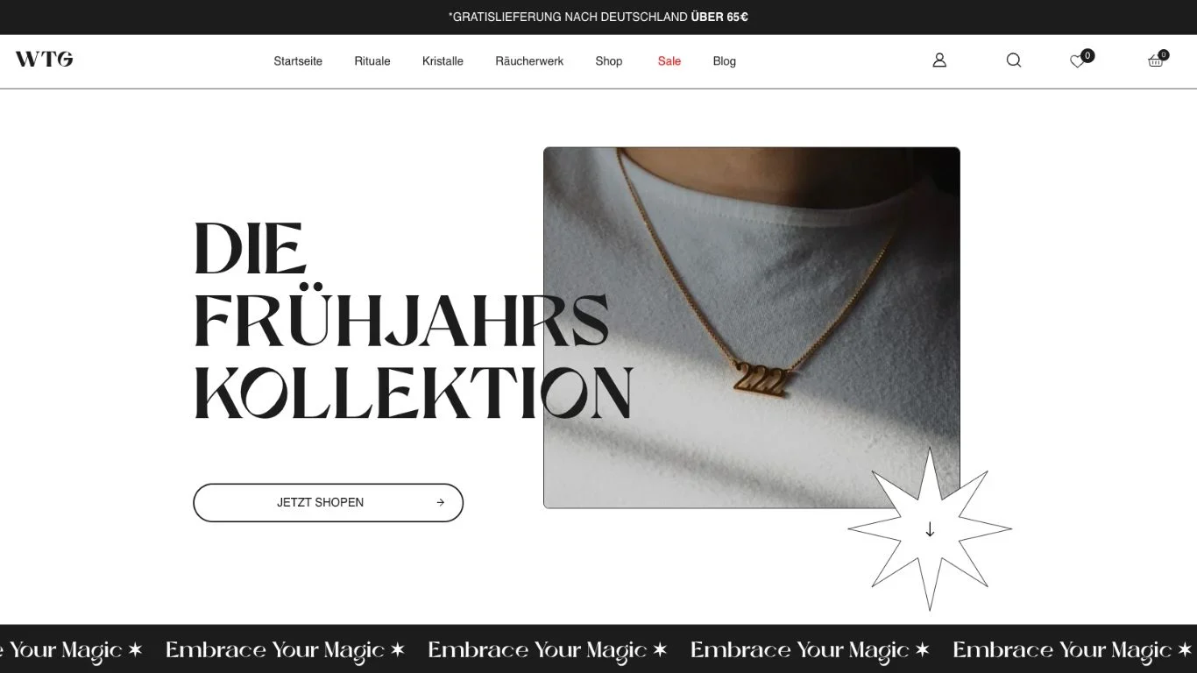Screen dimensions: 1197x673
Task: Open the Rituale menu item
Action: click(x=372, y=61)
